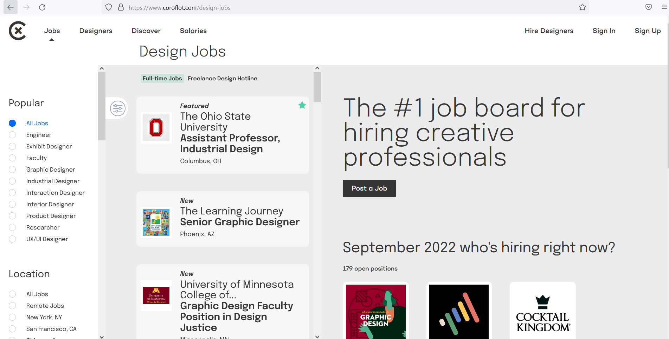The image size is (669, 339).
Task: Switch to Freelance Design Hotline tab
Action: [x=223, y=78]
